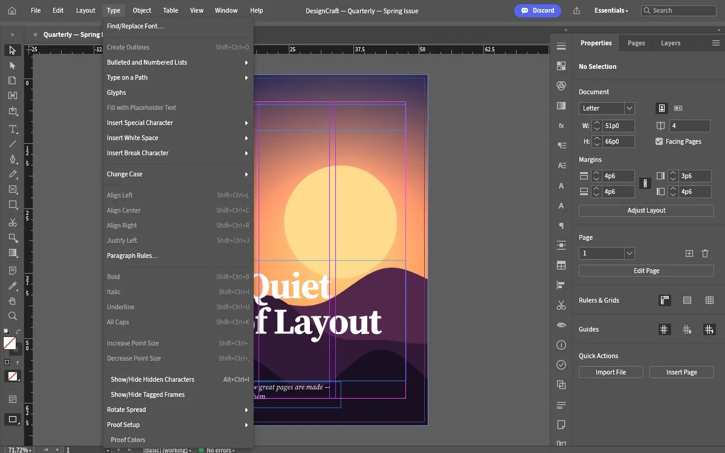The height and width of the screenshot is (453, 725).
Task: Select the Type tool
Action: 12,129
